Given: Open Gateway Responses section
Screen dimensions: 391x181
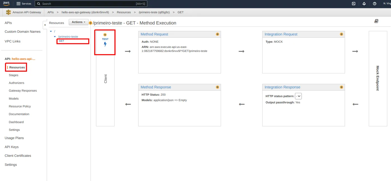Looking at the screenshot, I should [x=23, y=91].
